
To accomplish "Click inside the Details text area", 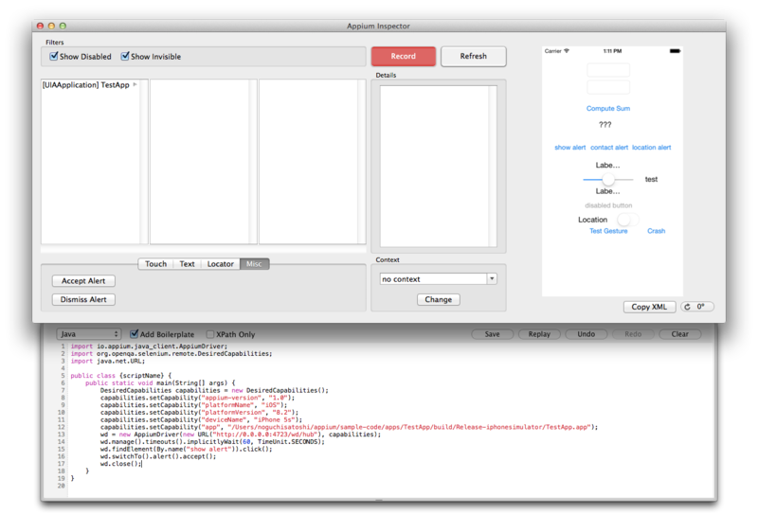I will pyautogui.click(x=438, y=167).
